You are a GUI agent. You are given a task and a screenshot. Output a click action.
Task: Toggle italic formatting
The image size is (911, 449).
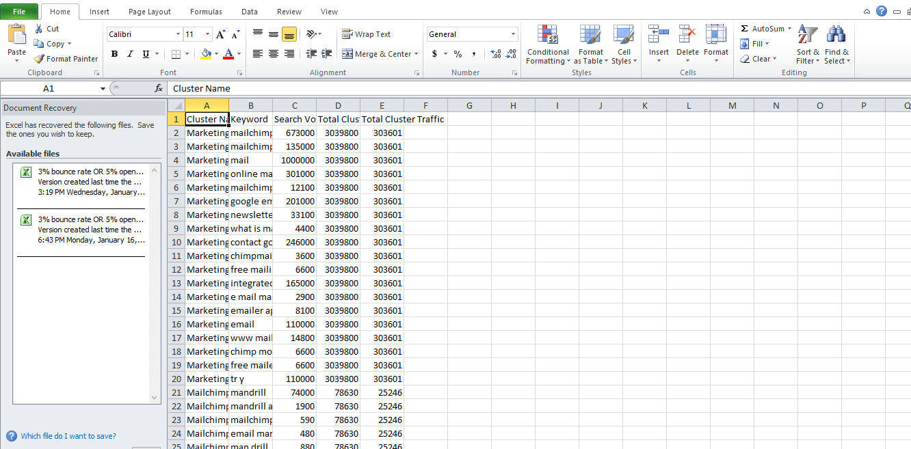point(130,54)
